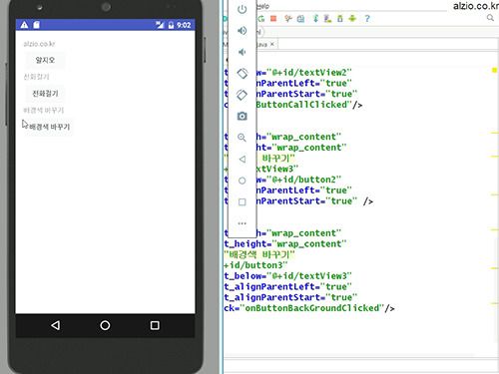
Task: Tap the phone's Back navigation button
Action: 56,325
